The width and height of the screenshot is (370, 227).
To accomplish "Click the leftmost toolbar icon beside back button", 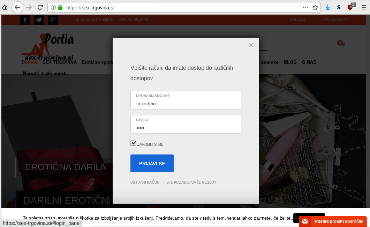I will 5,8.
